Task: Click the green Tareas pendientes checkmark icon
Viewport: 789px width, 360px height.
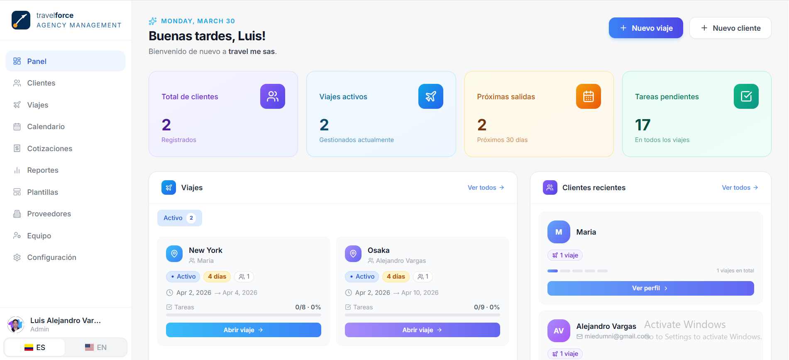Action: click(x=746, y=96)
